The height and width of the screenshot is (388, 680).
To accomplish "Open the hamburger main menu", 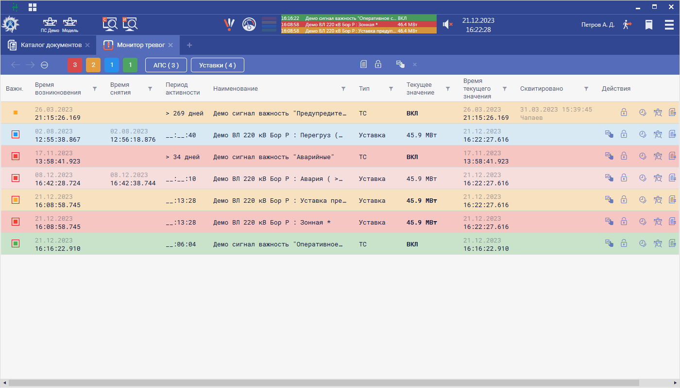I will (669, 24).
